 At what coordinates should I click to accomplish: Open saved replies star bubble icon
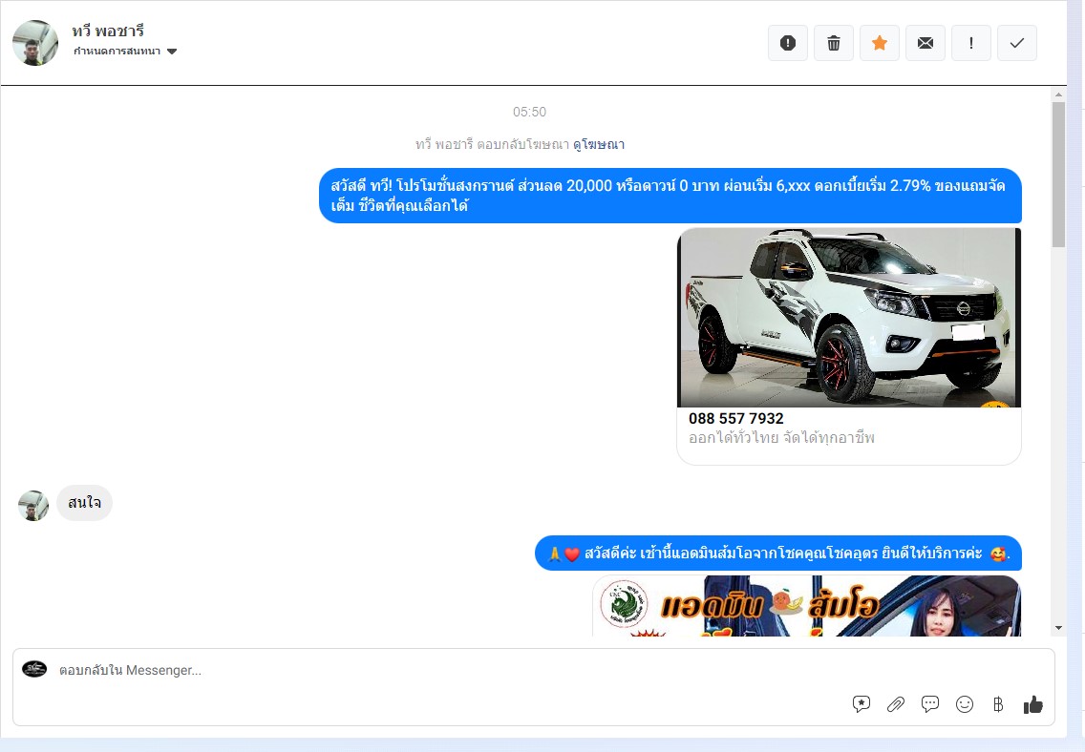pos(861,704)
